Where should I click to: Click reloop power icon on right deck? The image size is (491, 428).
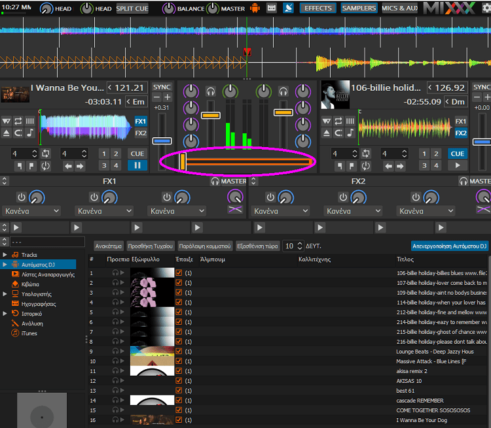click(x=366, y=166)
